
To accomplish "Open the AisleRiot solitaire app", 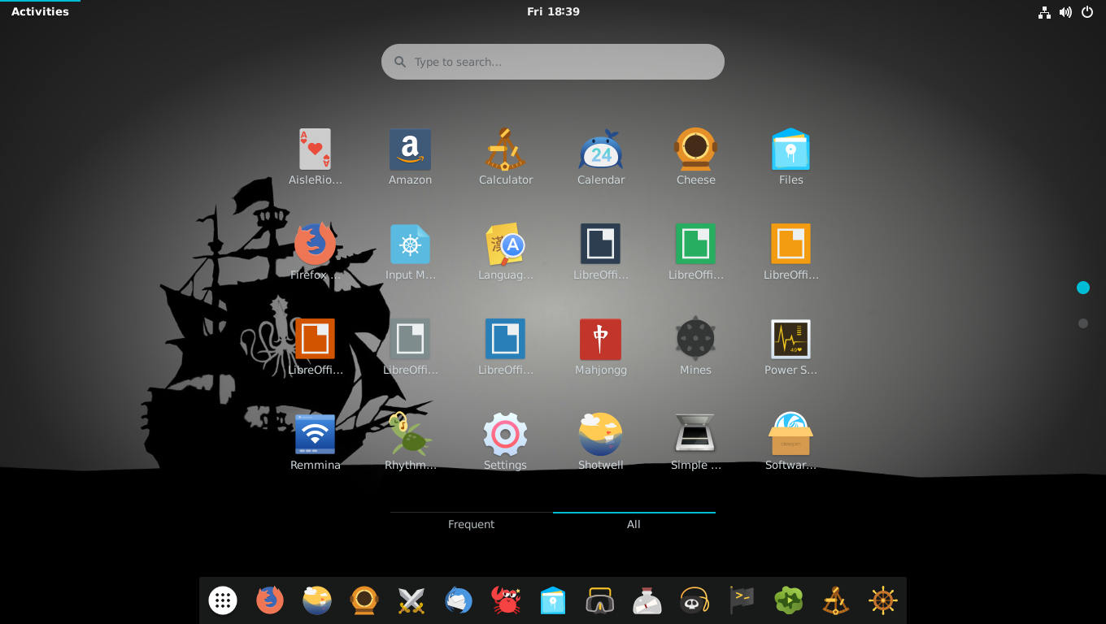I will pos(316,157).
